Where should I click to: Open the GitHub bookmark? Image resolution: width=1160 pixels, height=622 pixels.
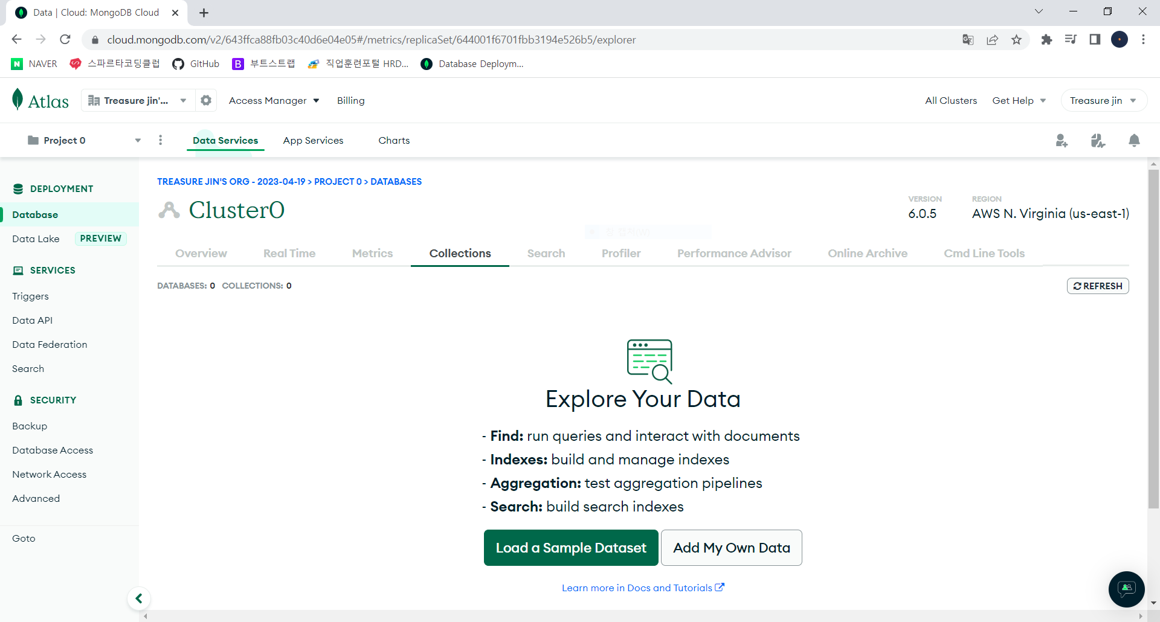coord(196,64)
